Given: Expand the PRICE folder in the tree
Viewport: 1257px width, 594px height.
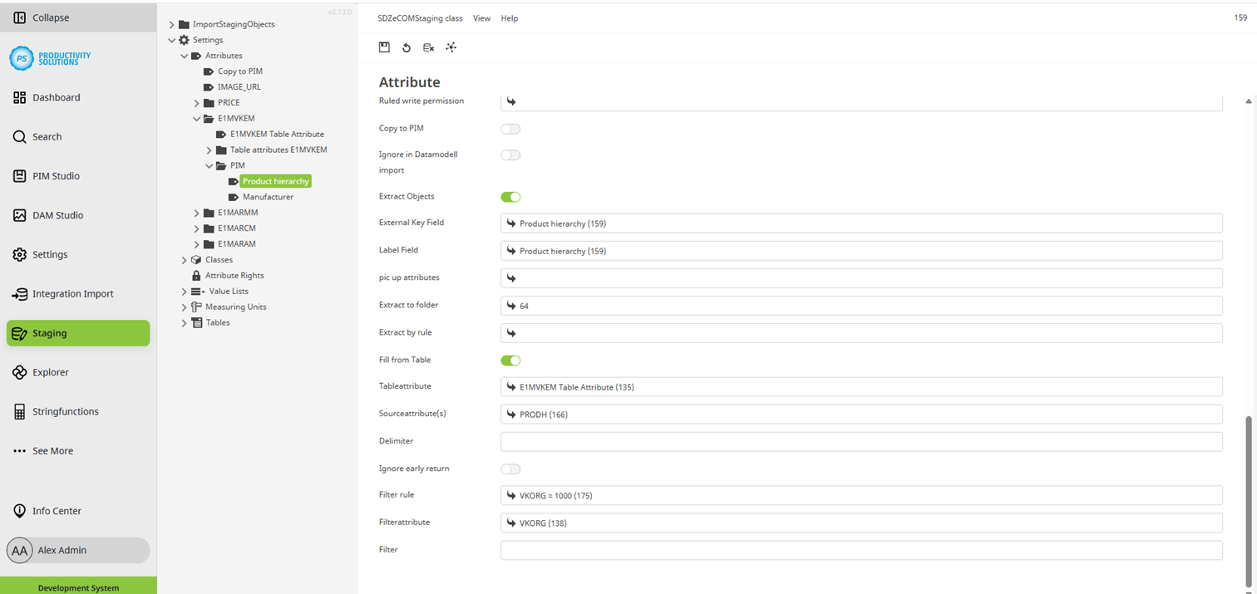Looking at the screenshot, I should click(196, 102).
